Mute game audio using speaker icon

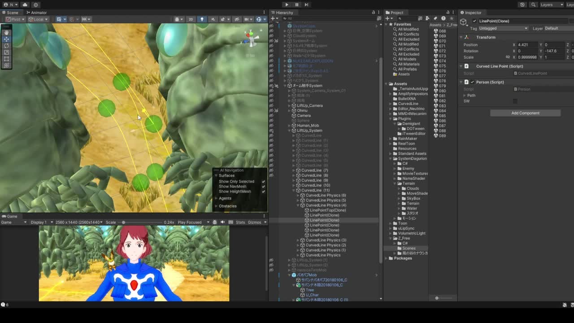point(222,222)
